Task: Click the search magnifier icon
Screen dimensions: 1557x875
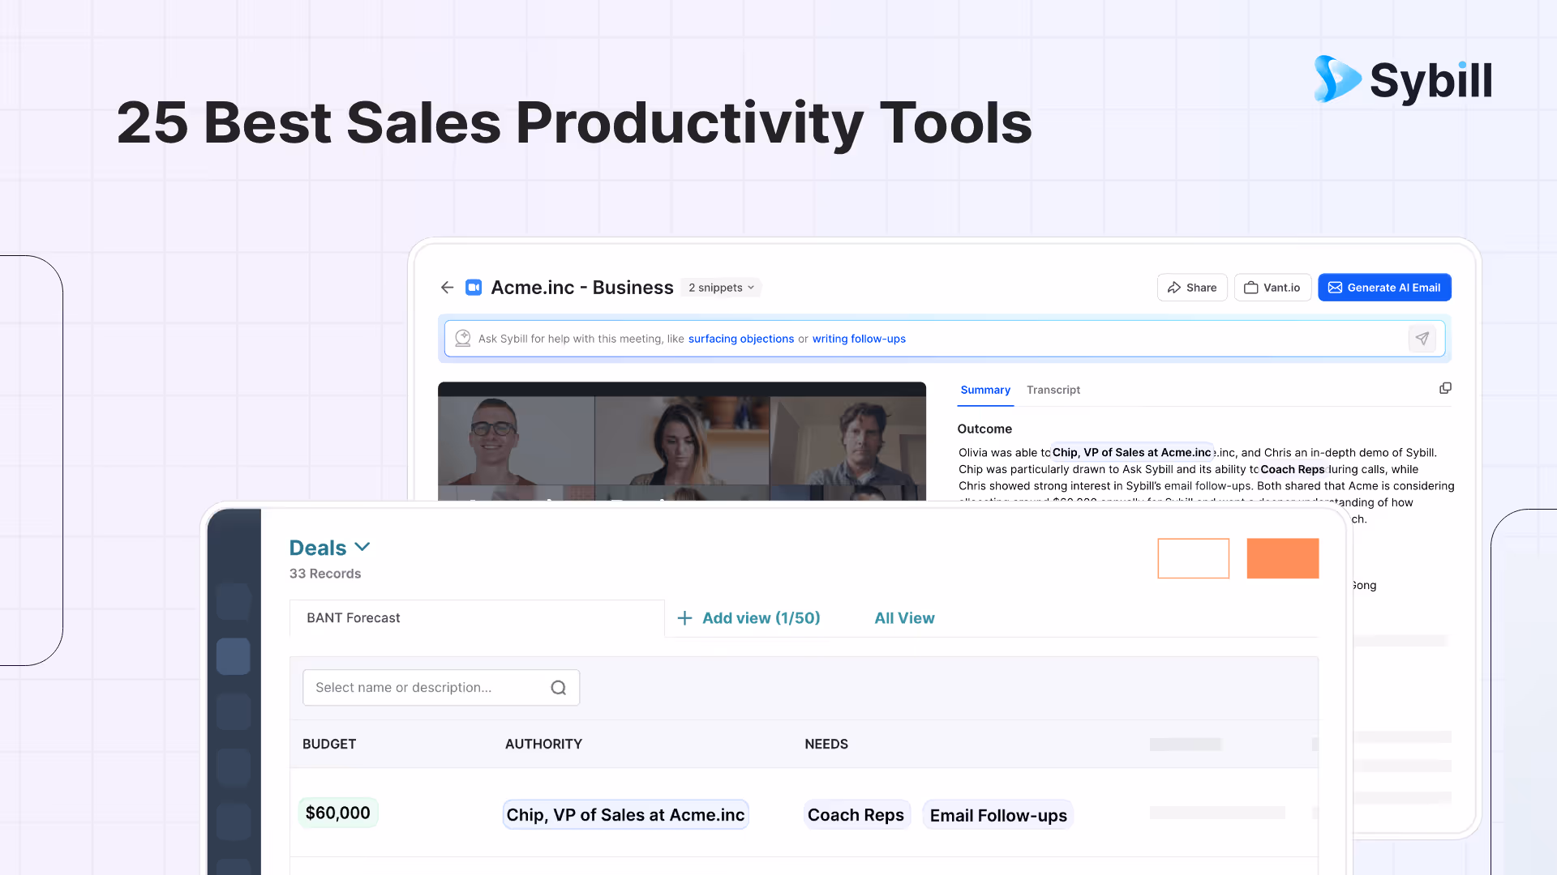Action: [559, 688]
